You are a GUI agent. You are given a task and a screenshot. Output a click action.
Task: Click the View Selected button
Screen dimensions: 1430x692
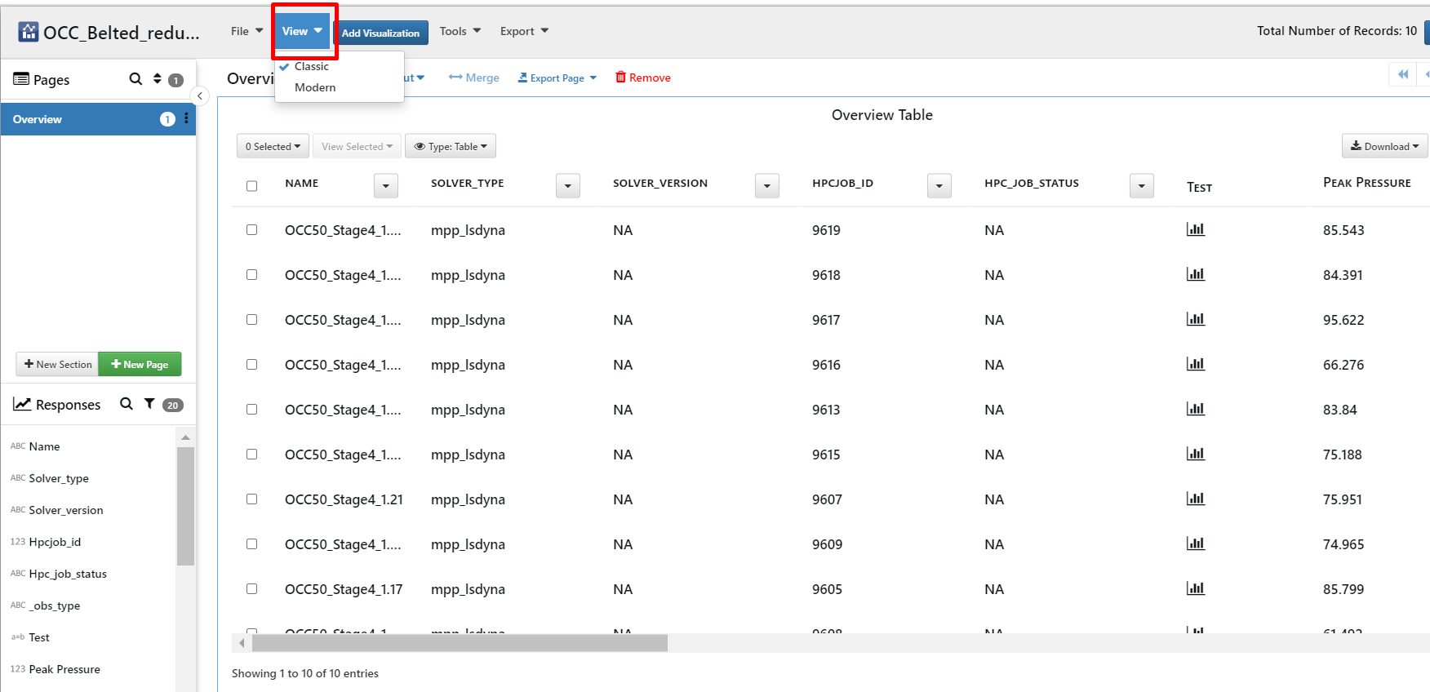[357, 146]
